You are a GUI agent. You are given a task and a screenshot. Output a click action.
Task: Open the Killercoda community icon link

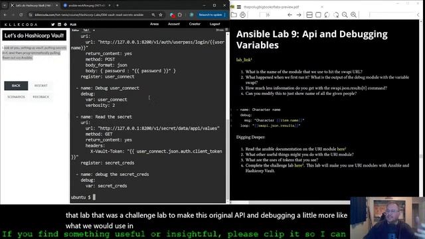[65, 25]
